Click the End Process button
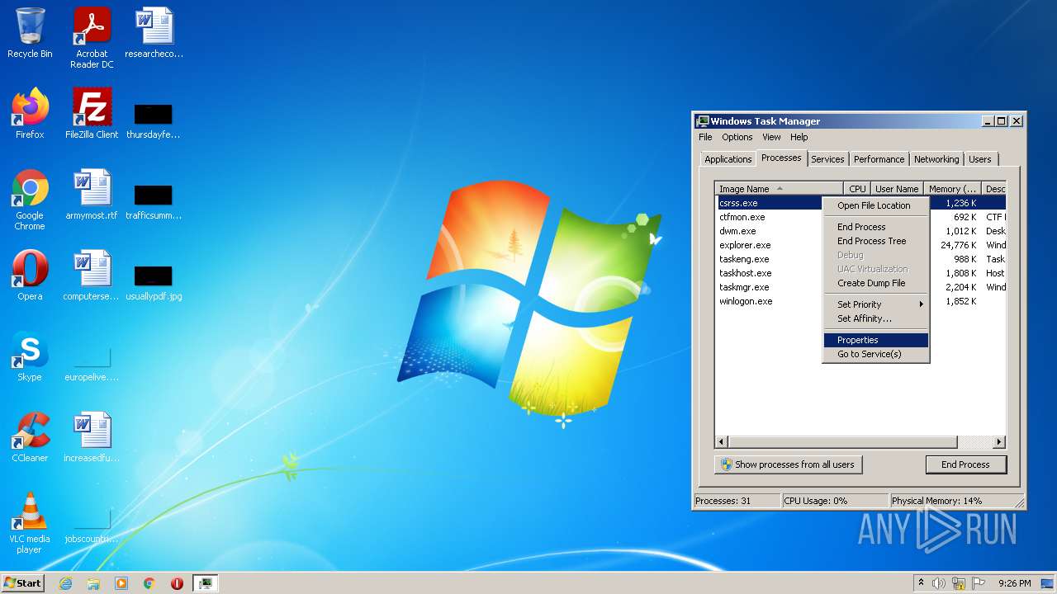 (965, 464)
